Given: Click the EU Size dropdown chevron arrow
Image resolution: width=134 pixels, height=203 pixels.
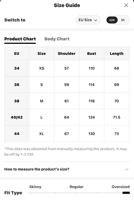Looking at the screenshot, I should pyautogui.click(x=96, y=20).
